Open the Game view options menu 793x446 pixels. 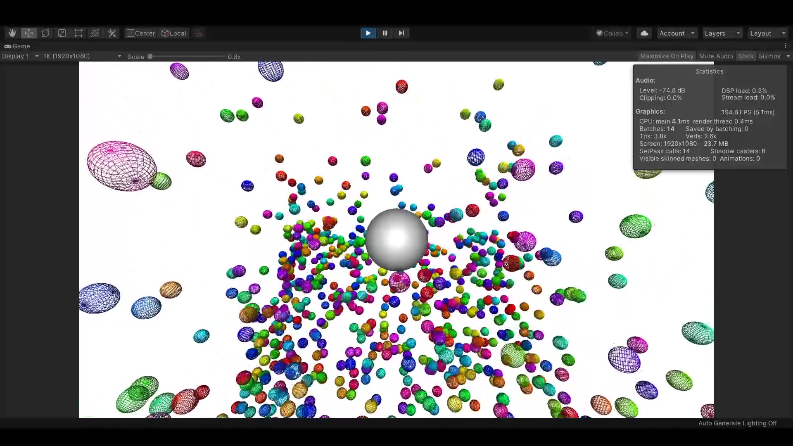(x=786, y=46)
